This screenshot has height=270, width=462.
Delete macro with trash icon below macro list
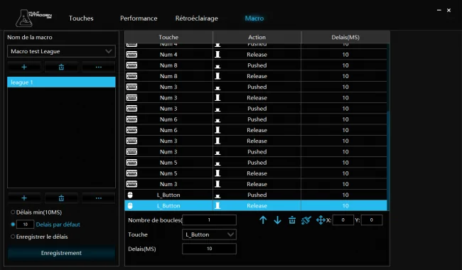[61, 198]
